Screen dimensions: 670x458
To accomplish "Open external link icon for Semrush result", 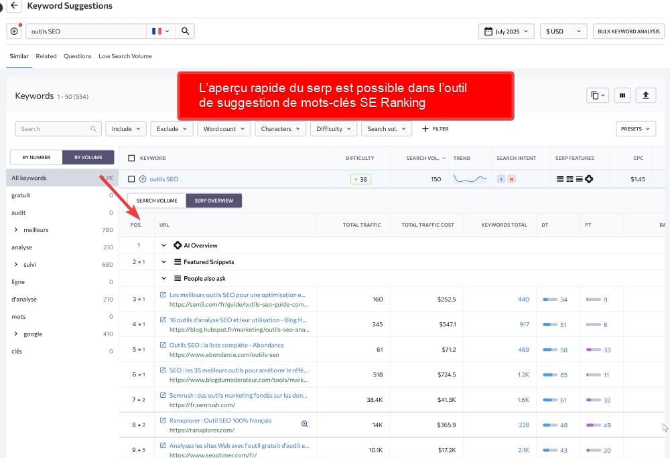I will click(163, 395).
